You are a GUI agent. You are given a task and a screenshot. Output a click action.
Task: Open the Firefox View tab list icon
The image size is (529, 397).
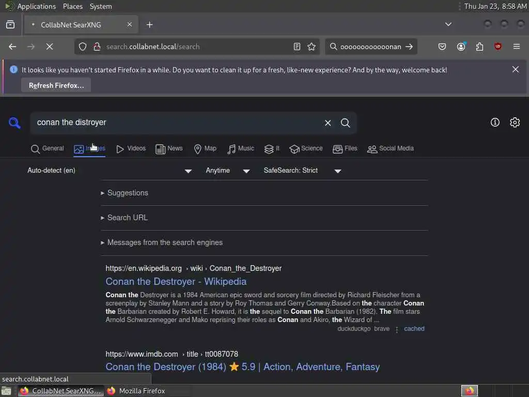tap(10, 25)
